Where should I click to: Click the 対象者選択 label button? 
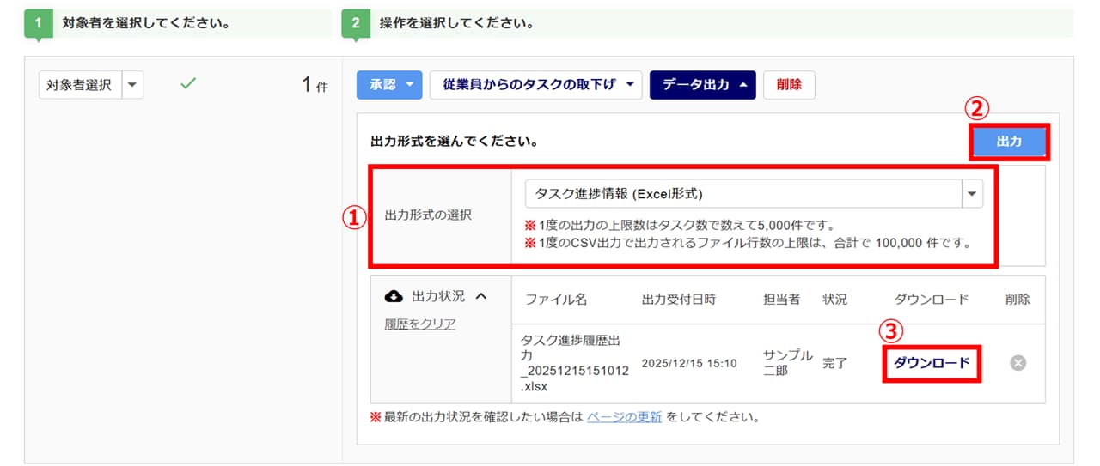click(80, 85)
